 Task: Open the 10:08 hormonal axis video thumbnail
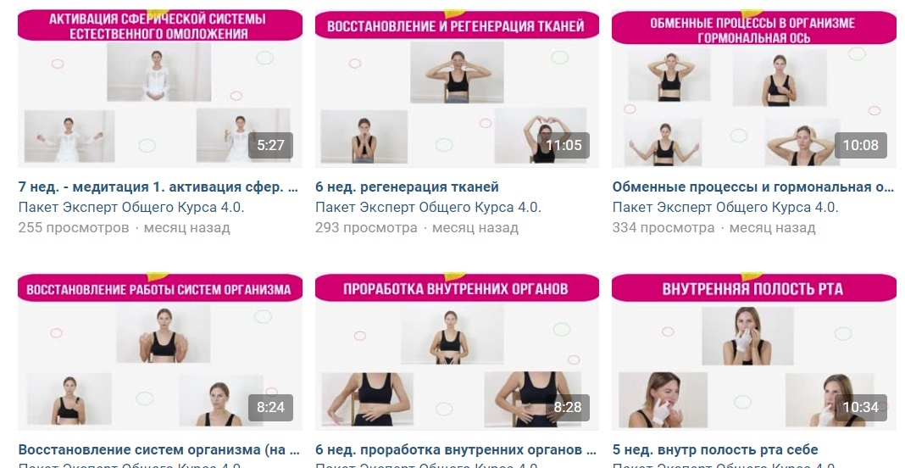click(754, 88)
